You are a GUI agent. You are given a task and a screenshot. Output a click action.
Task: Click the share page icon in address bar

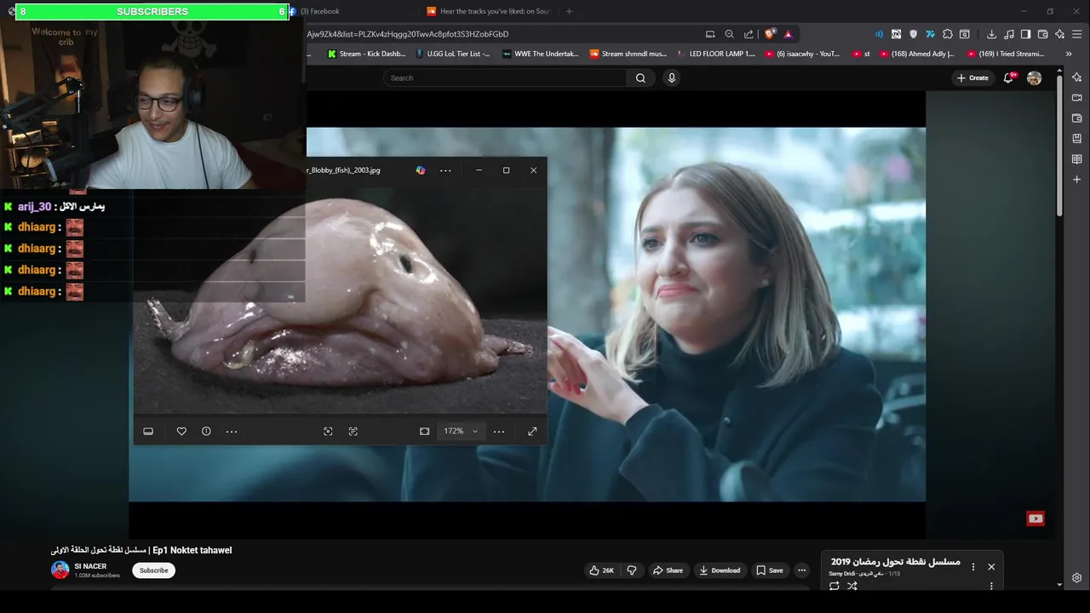click(x=749, y=34)
